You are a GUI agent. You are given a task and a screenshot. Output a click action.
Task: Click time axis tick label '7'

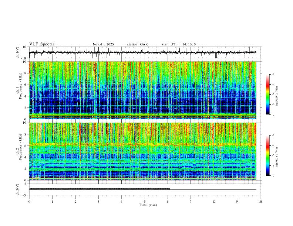coord(191,202)
